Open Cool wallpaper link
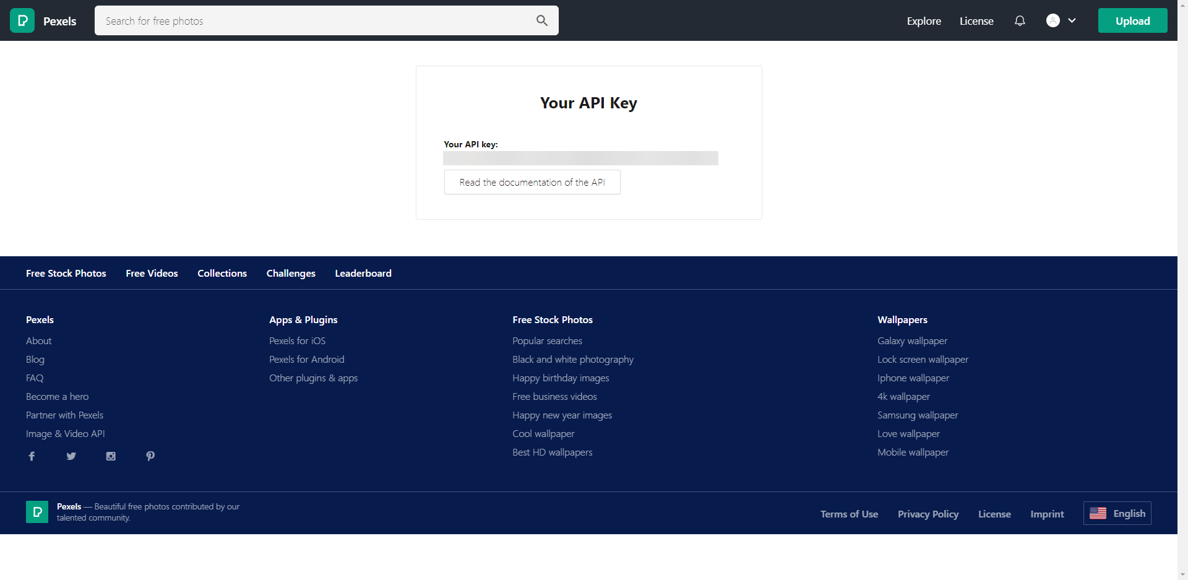Screen dimensions: 1188x580 pyautogui.click(x=544, y=433)
